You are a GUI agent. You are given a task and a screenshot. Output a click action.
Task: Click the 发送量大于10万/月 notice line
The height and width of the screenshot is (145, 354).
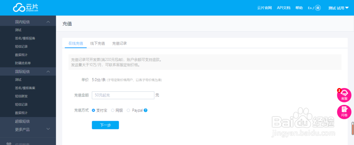click(105, 65)
